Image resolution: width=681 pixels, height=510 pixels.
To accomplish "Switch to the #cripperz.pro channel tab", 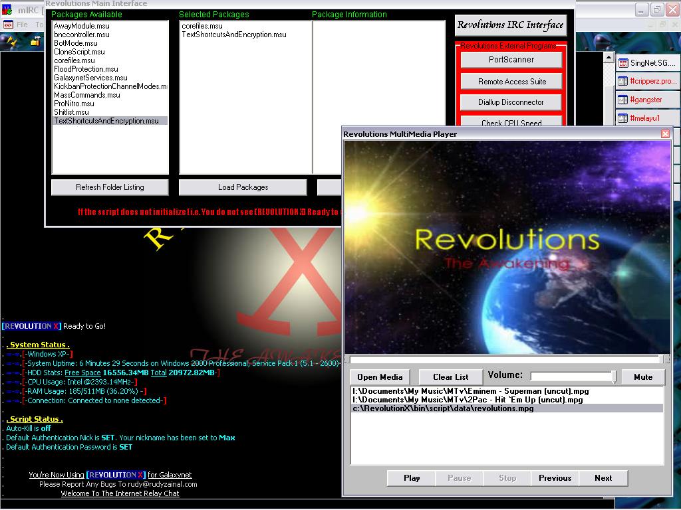I will coord(648,81).
